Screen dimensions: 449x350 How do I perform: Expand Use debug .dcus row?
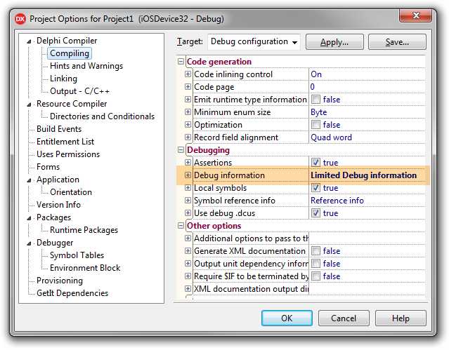(188, 213)
